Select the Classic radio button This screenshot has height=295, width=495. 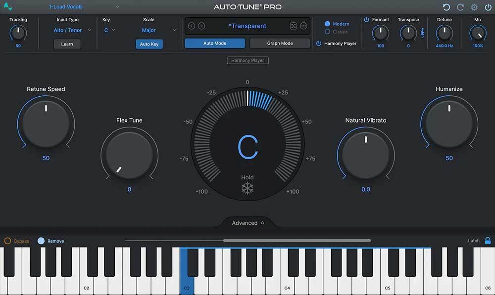(328, 32)
